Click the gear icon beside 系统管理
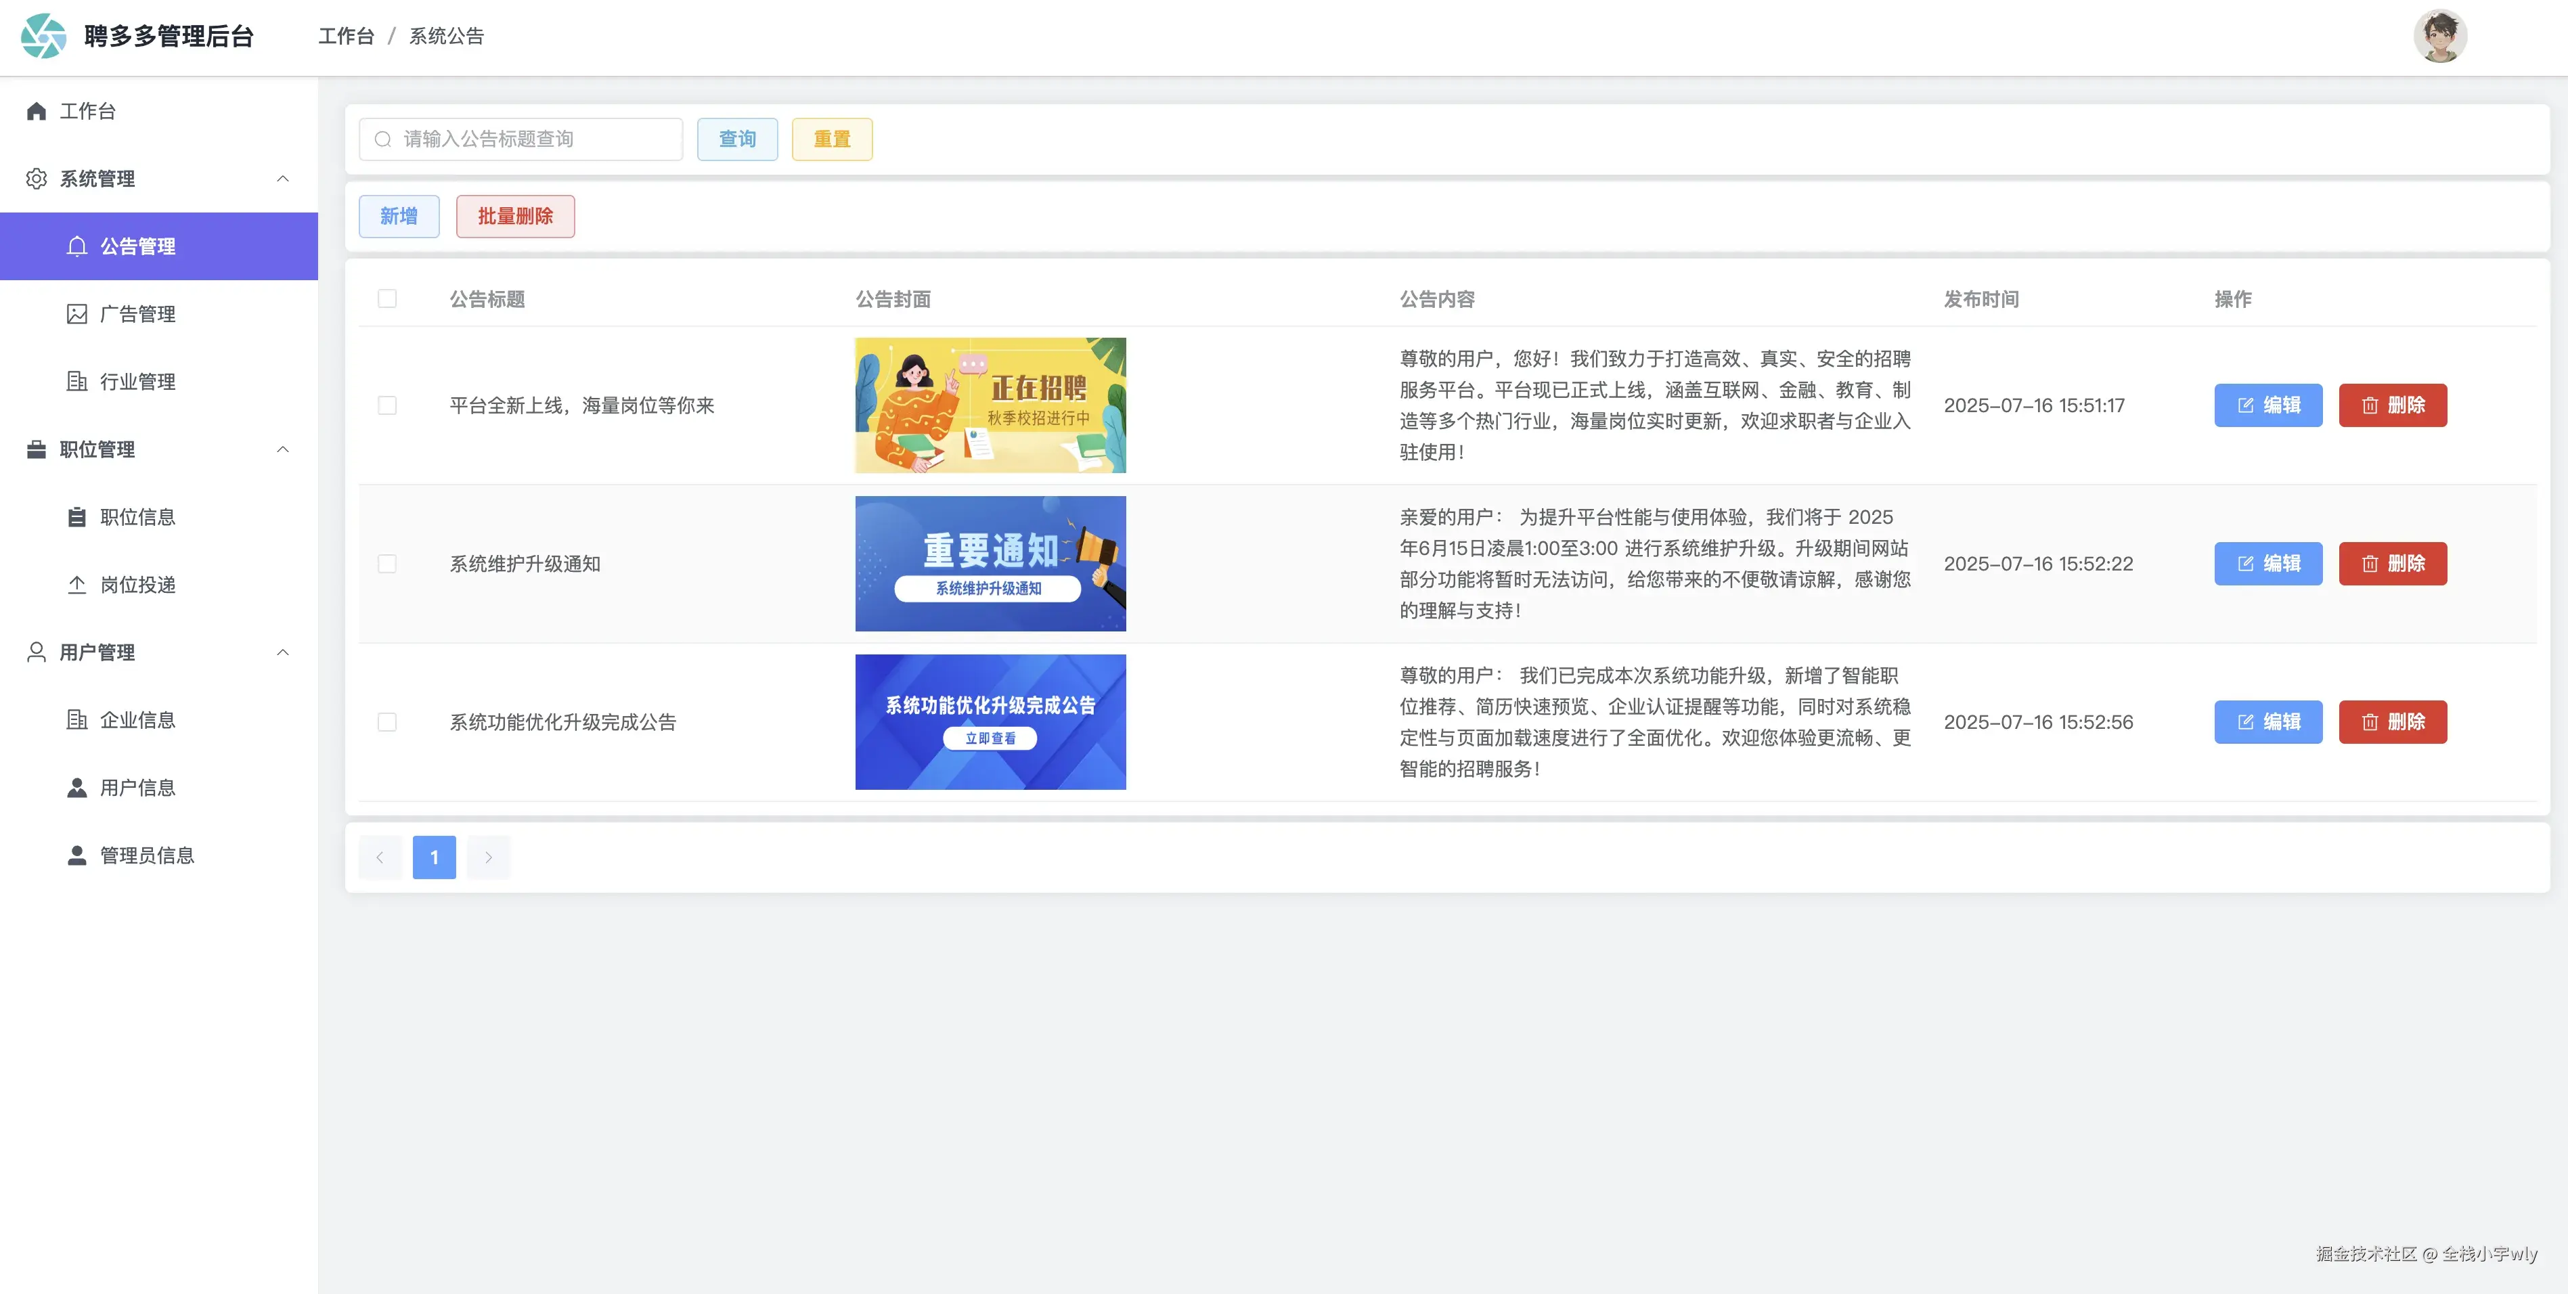 coord(37,179)
